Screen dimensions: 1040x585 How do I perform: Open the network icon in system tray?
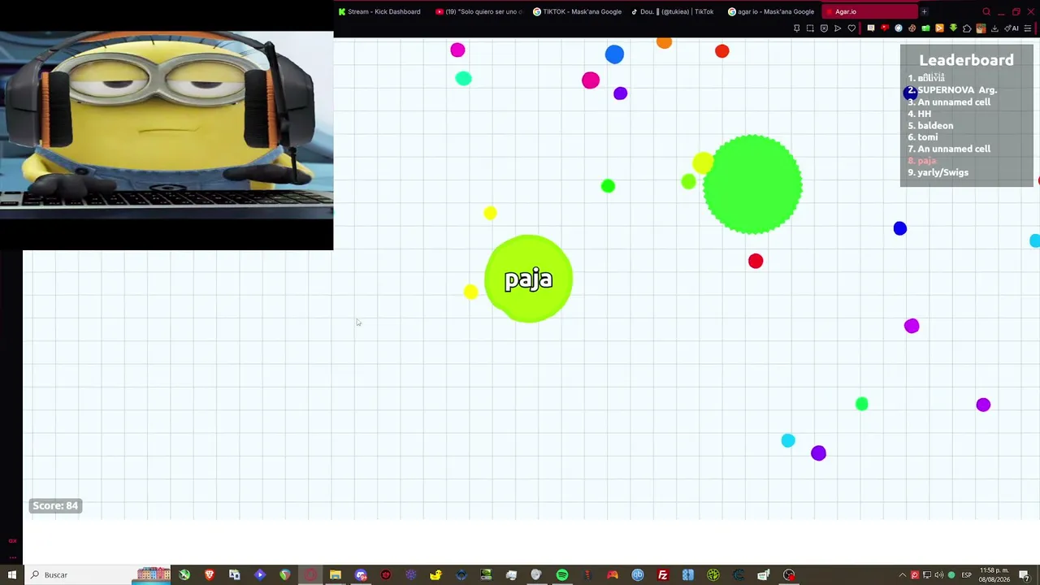pyautogui.click(x=927, y=575)
